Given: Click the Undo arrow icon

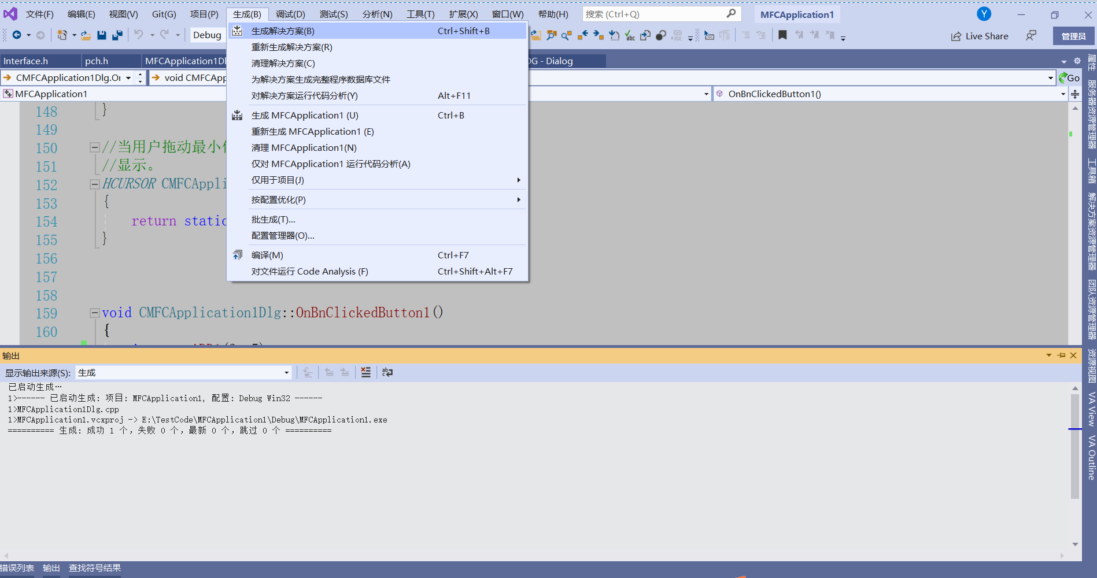Looking at the screenshot, I should pyautogui.click(x=139, y=35).
